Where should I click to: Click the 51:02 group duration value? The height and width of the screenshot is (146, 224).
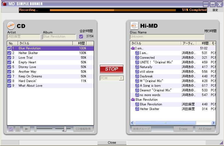[x=204, y=48]
